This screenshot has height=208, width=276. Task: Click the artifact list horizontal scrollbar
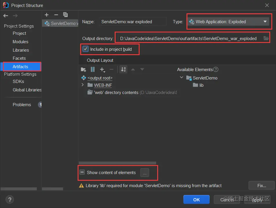pos(53,189)
